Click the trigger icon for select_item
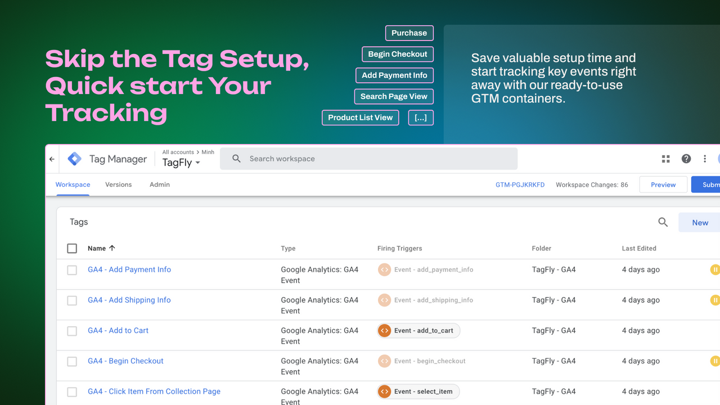720x405 pixels. (385, 391)
